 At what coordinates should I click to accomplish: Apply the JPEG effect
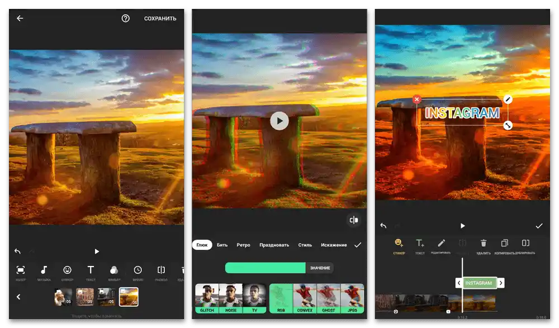pyautogui.click(x=352, y=298)
